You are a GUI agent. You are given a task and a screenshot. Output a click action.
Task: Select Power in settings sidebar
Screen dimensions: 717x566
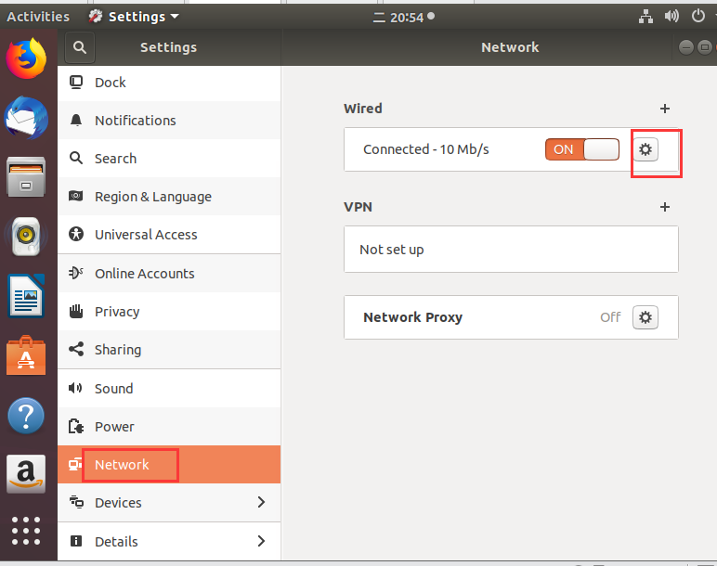[169, 427]
